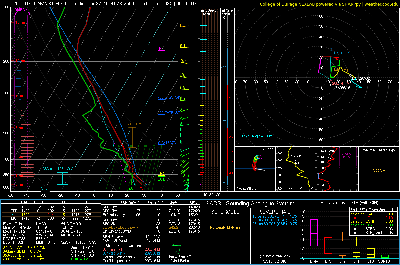This screenshot has width=400, height=265.
Task: Click the 'SARS - Sounding Analogue System' heading
Action: click(250, 204)
